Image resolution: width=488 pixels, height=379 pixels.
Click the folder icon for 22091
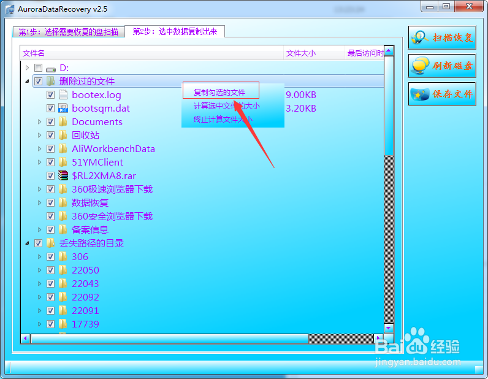(63, 310)
